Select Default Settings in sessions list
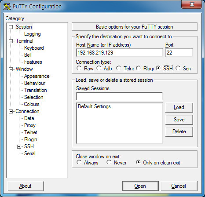The width and height of the screenshot is (205, 197). 94,106
